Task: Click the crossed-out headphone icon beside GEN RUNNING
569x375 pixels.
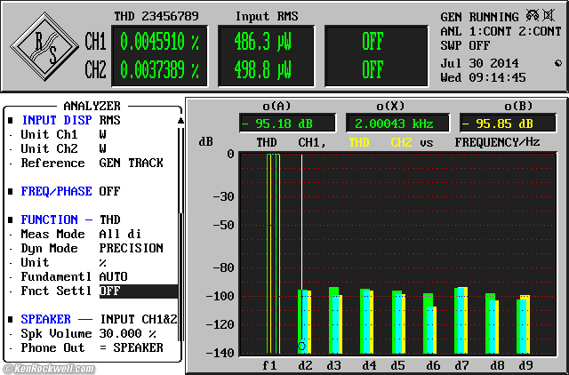Action: click(533, 16)
